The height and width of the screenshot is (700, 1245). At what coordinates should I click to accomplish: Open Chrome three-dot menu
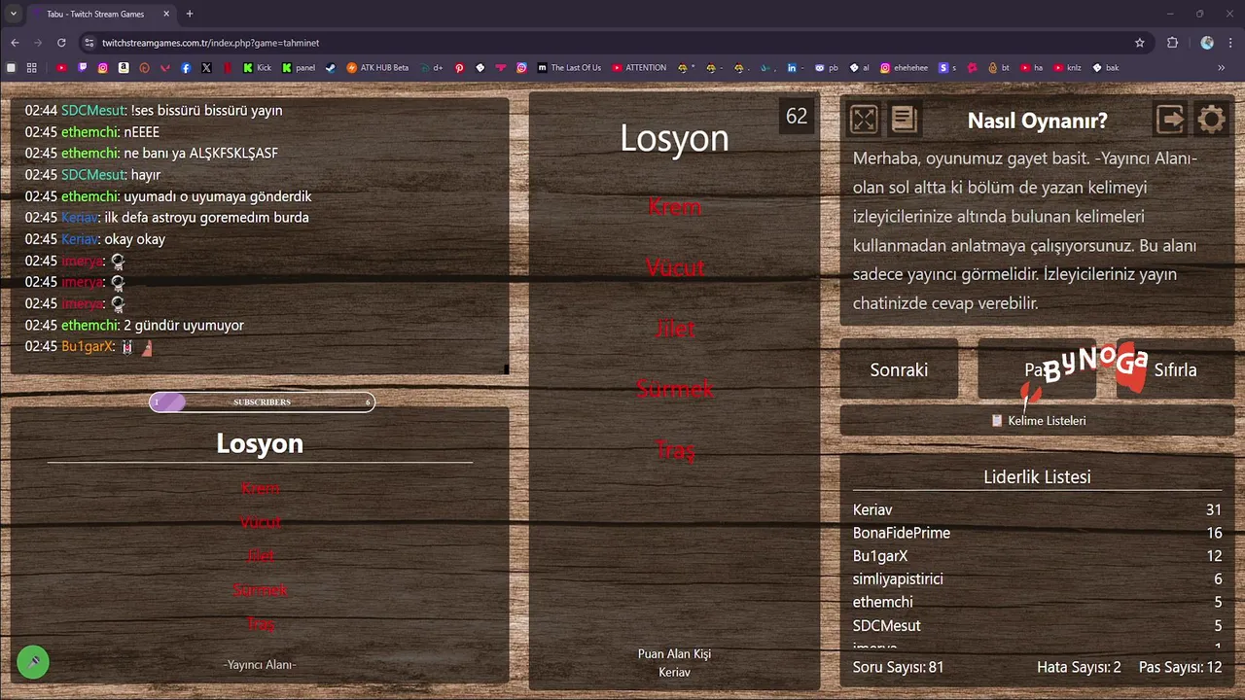1230,43
